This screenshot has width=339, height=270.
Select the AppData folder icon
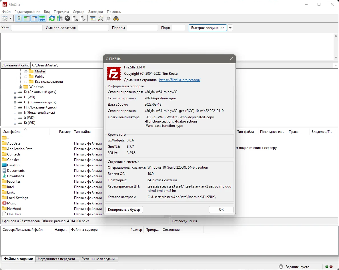pos(4,143)
